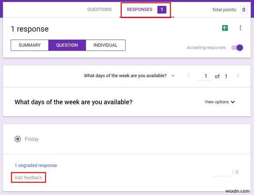Switch to the Responses tab

coord(140,9)
